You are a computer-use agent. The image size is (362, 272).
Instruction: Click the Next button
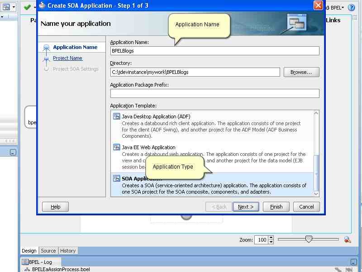246,207
